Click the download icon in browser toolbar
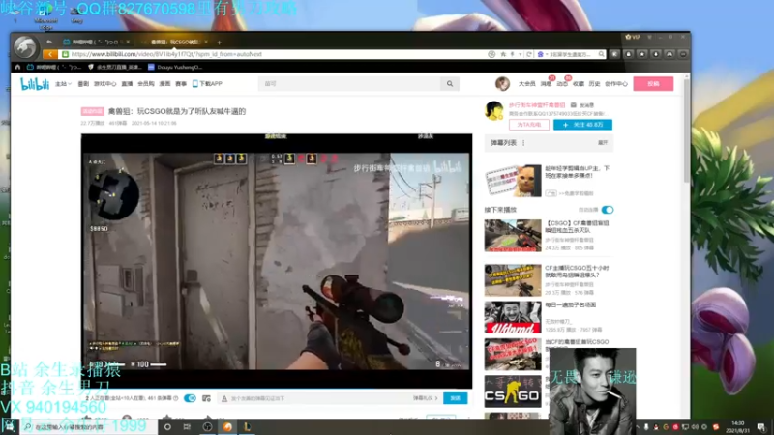The image size is (774, 435). pos(656,54)
